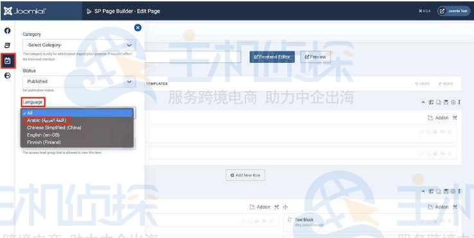Select the Text Block addon

coord(370,222)
